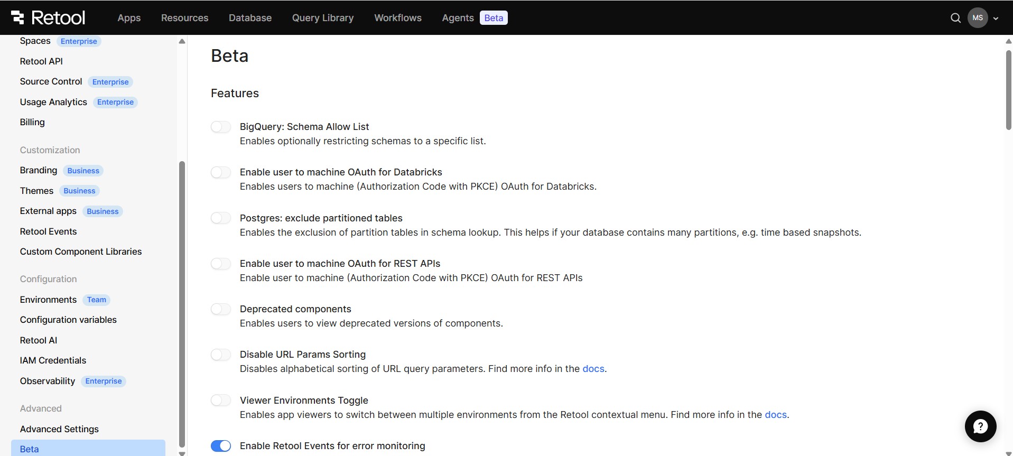Open Retool Events settings
1013x456 pixels.
coord(48,231)
